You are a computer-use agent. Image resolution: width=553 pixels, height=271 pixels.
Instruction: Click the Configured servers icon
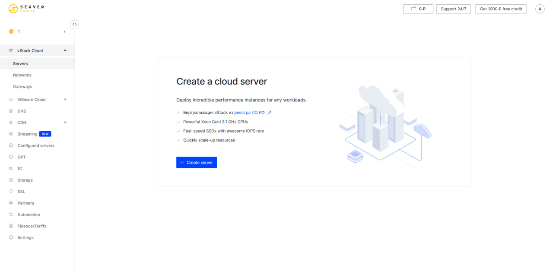11,145
